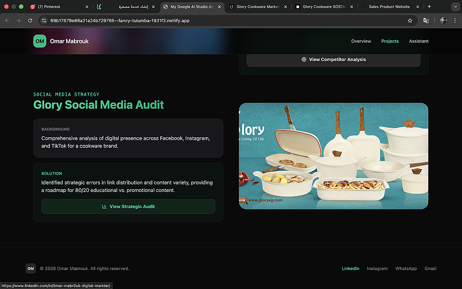Click the browser forward arrow

18,21
